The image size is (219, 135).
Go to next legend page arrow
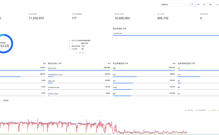coord(83,53)
